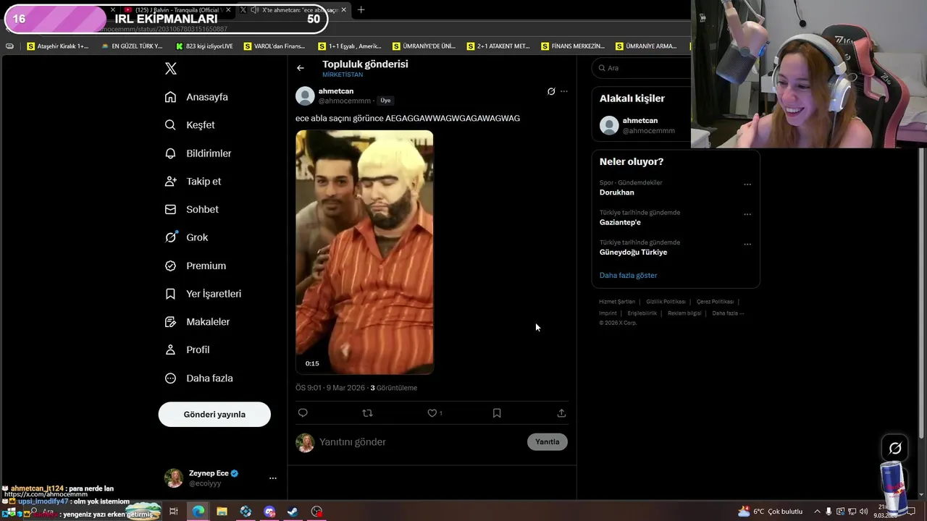Open more options for Gaziantep'e trend
Screen dimensions: 927x521
[747, 214]
